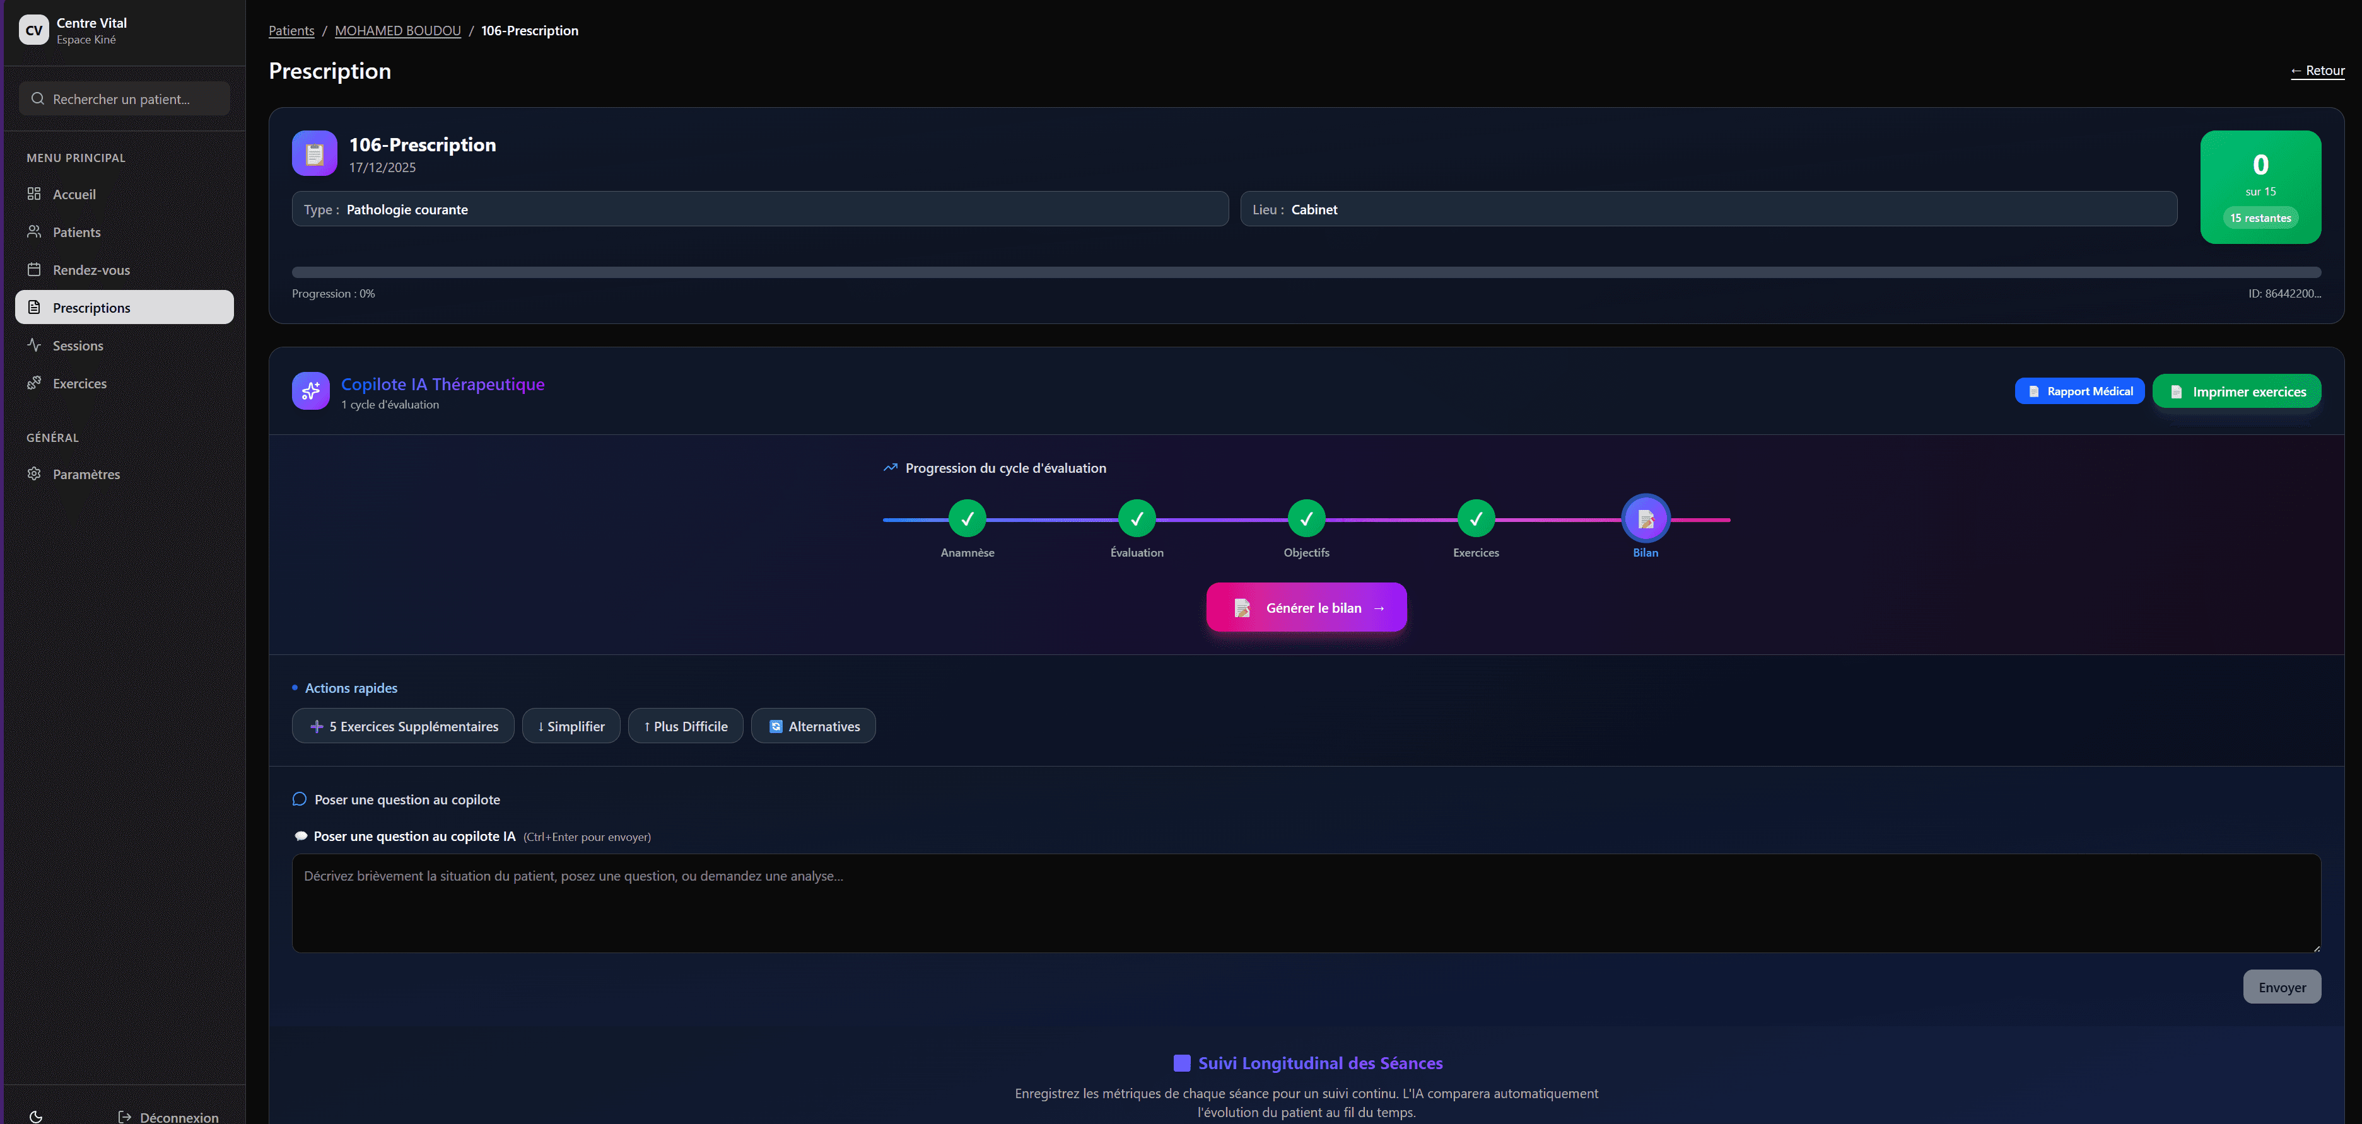Click the Imprimer exercices button

coord(2236,391)
